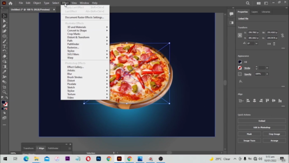Image resolution: width=289 pixels, height=163 pixels.
Task: Align vertical top icon
Action: [x=267, y=101]
